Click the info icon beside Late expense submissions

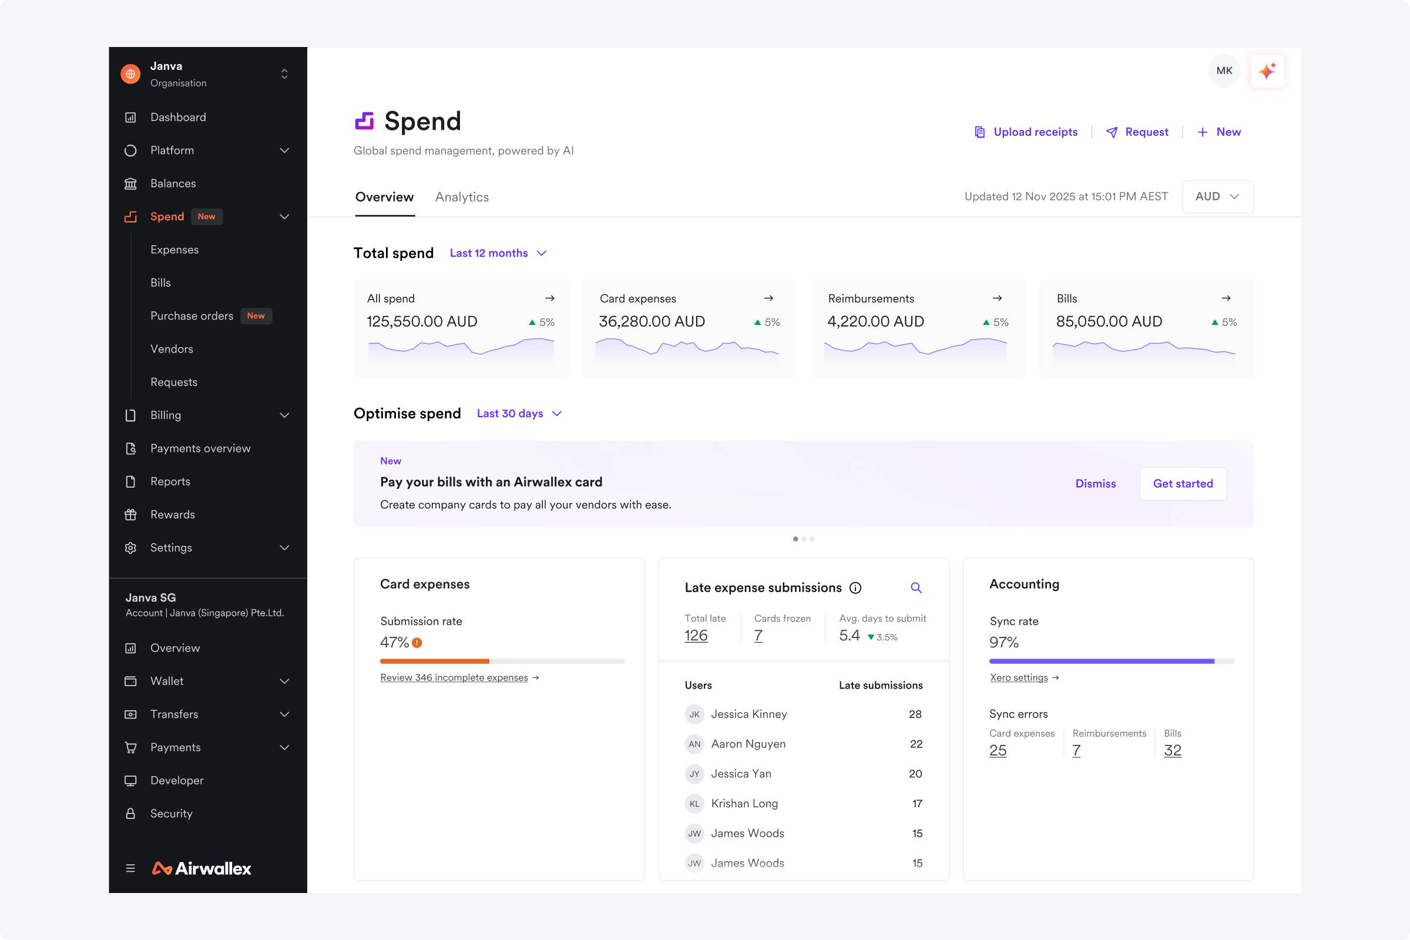[855, 588]
